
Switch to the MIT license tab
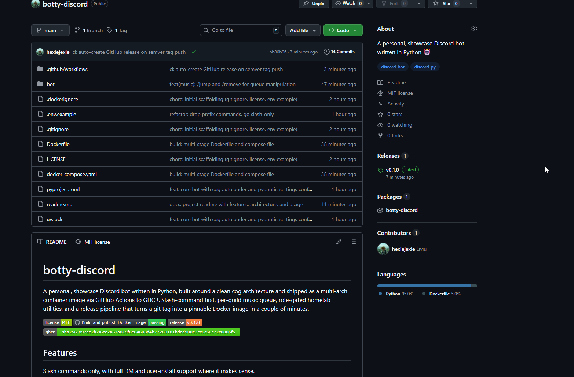(93, 242)
